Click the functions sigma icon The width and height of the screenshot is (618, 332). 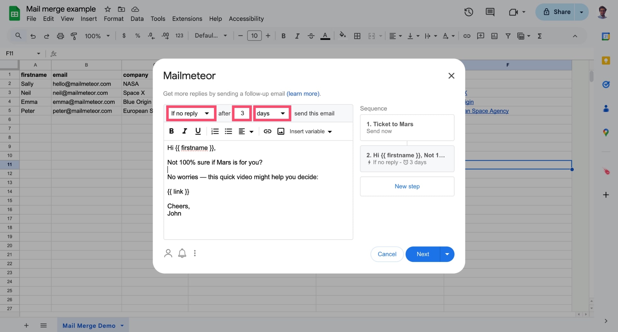pos(540,36)
